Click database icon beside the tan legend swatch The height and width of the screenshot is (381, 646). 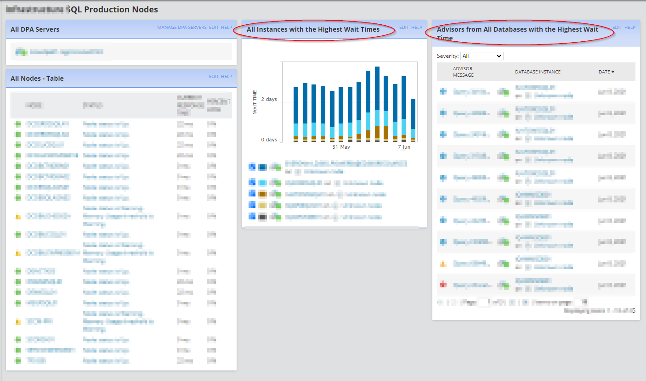tap(275, 205)
